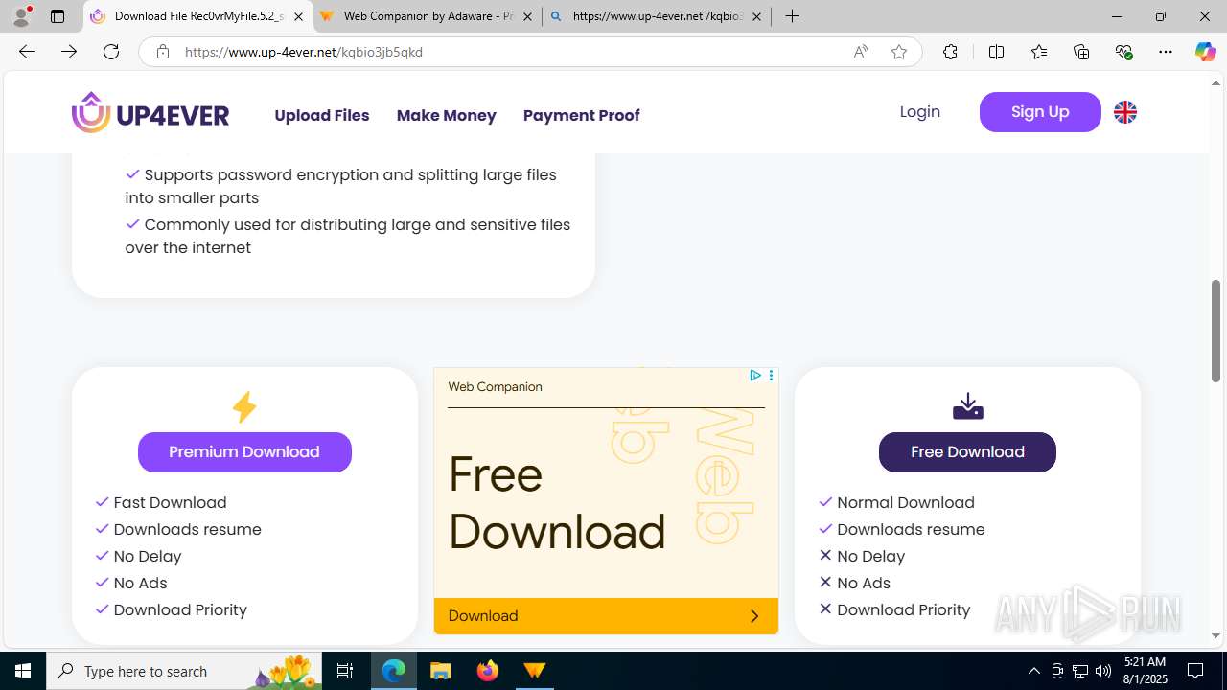Click the 'Normal Download' feature text
Screen dimensions: 1227x690
[906, 502]
